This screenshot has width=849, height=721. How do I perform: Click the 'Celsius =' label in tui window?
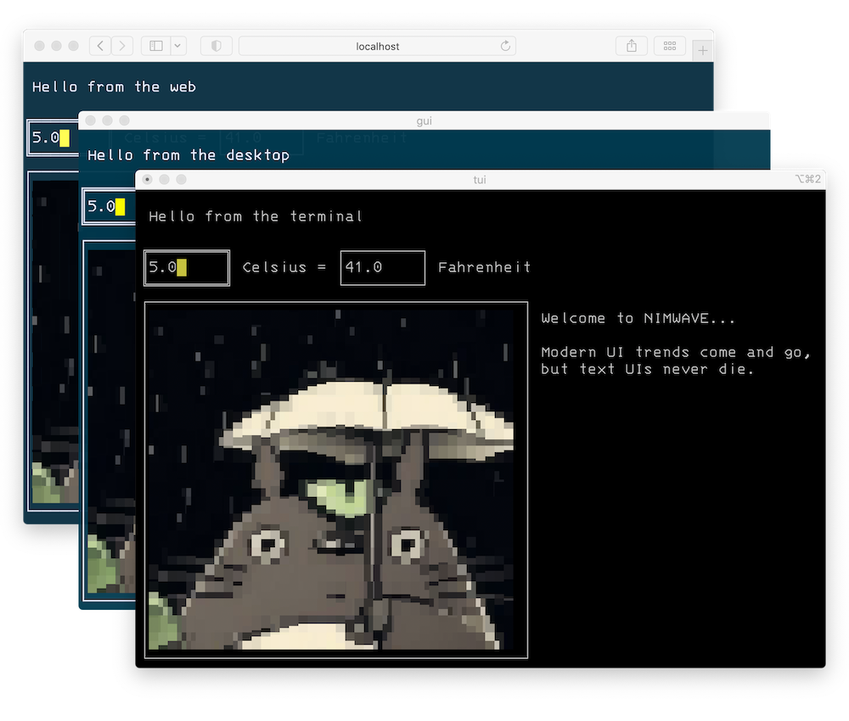point(284,267)
